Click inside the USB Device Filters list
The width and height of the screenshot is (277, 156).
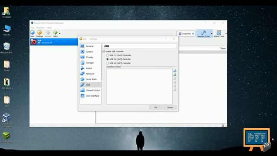pyautogui.click(x=139, y=87)
